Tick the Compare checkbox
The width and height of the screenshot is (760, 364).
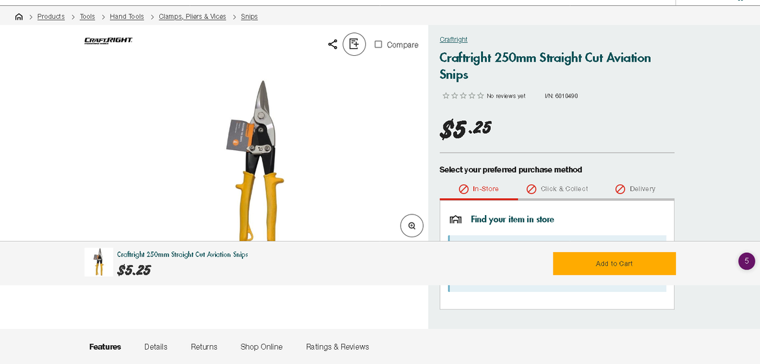(x=378, y=44)
